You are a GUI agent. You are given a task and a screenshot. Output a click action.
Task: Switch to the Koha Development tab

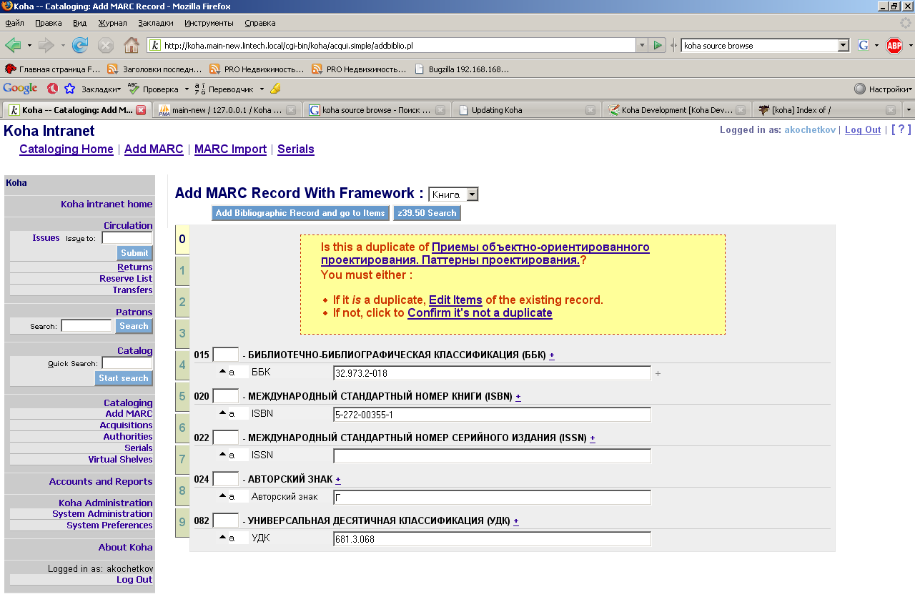(676, 110)
